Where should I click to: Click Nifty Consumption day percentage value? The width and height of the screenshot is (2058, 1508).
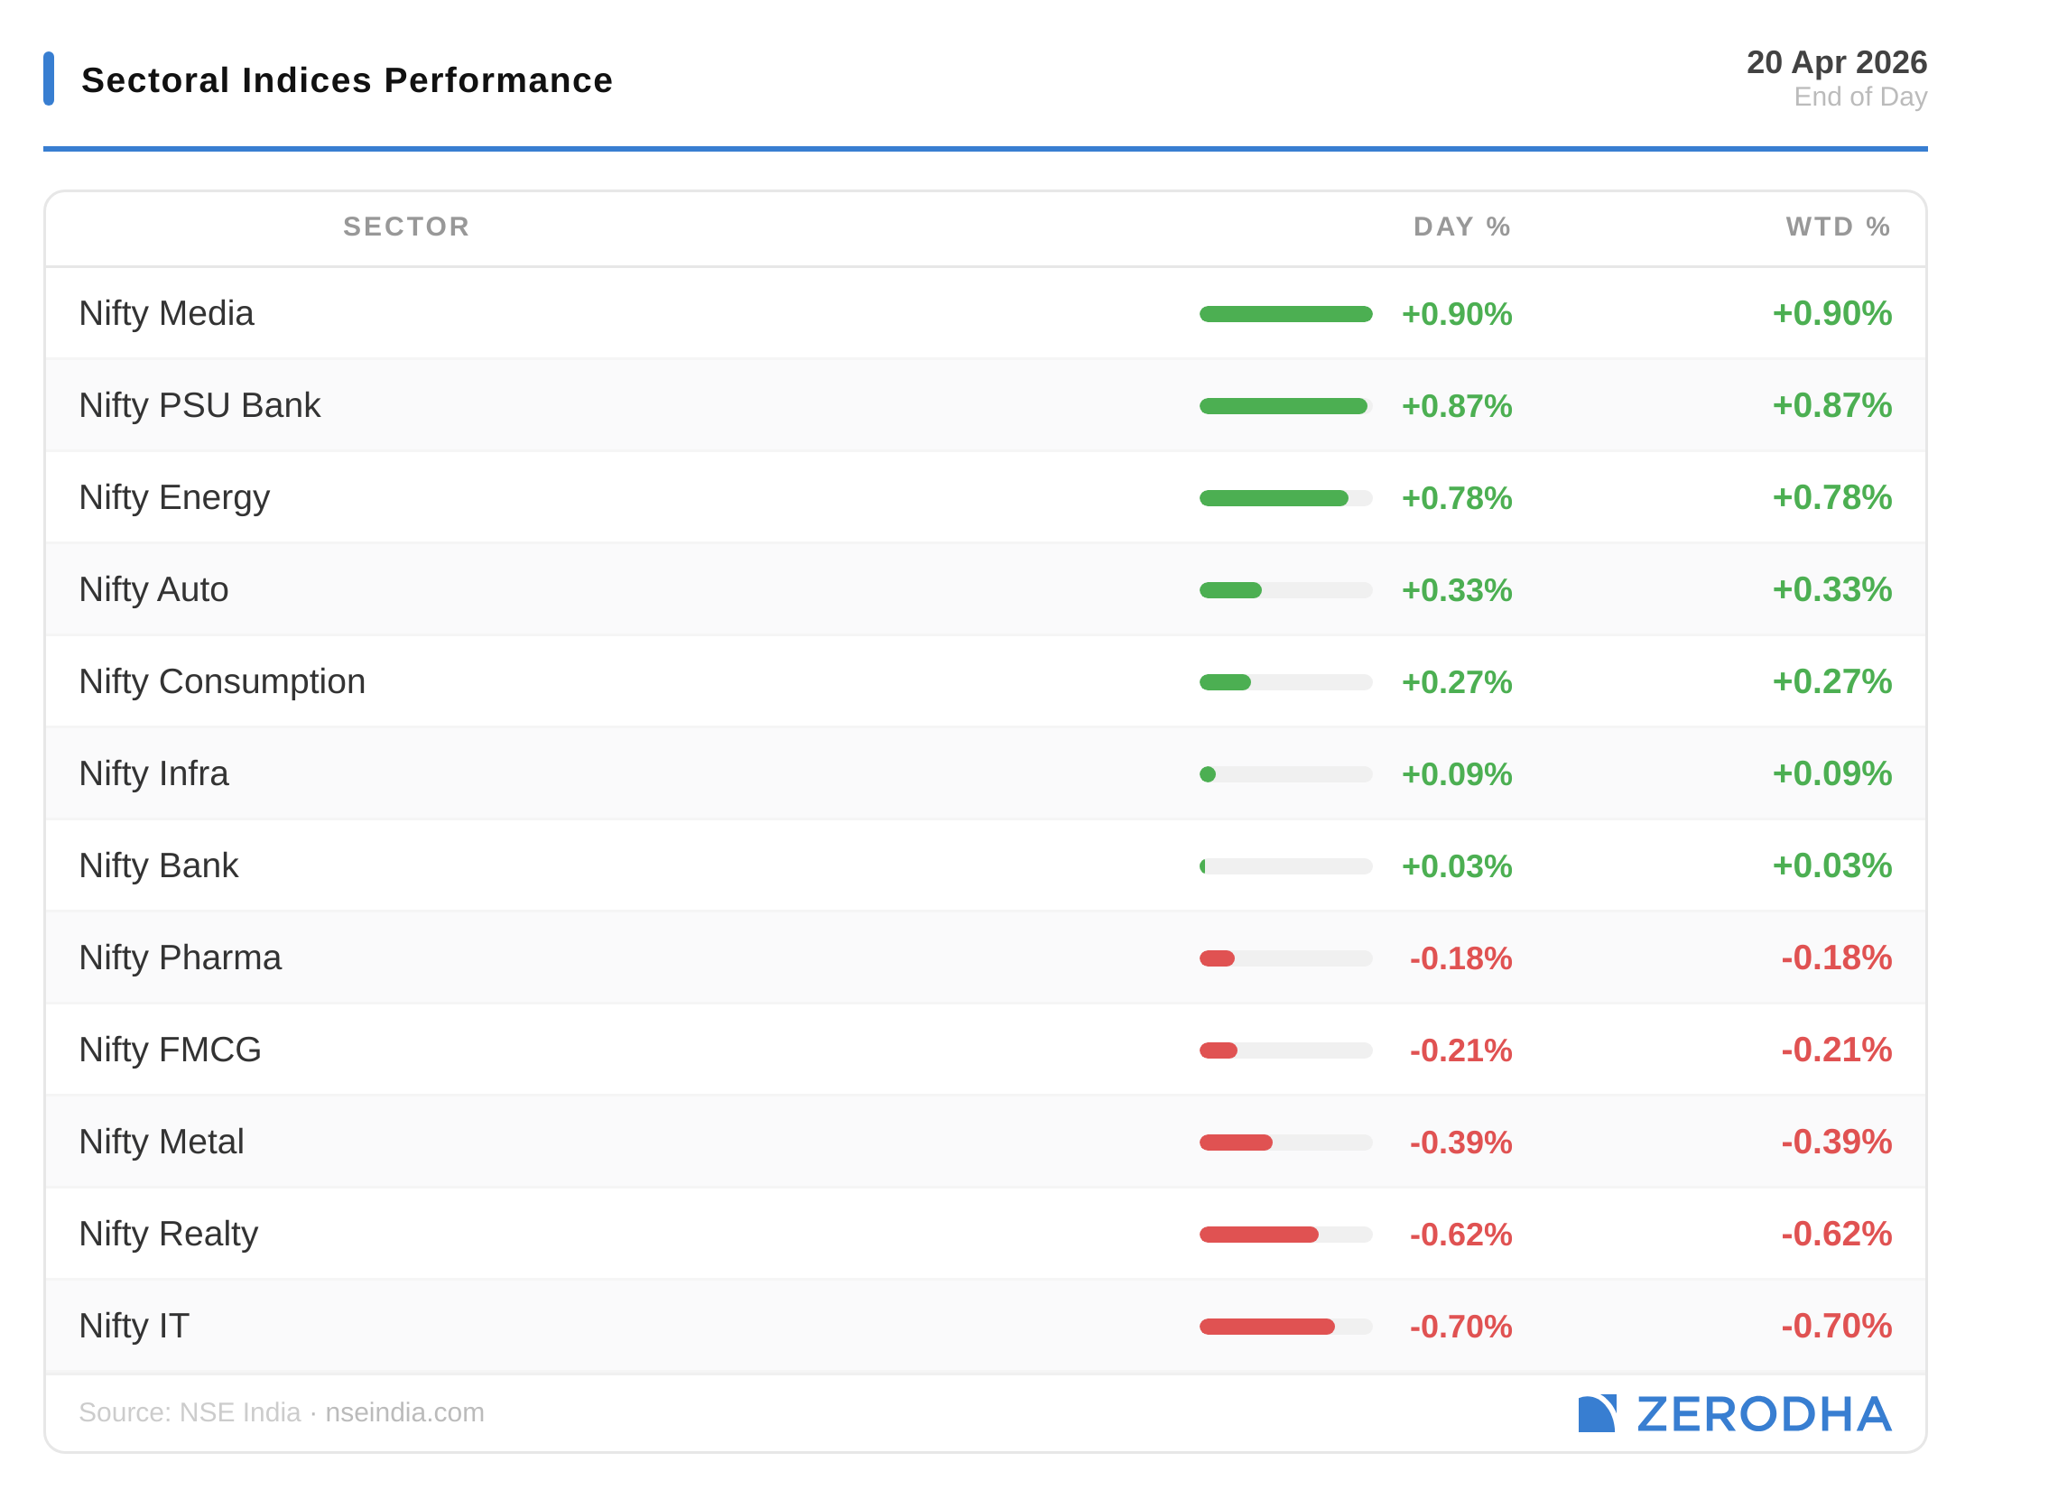click(1456, 682)
